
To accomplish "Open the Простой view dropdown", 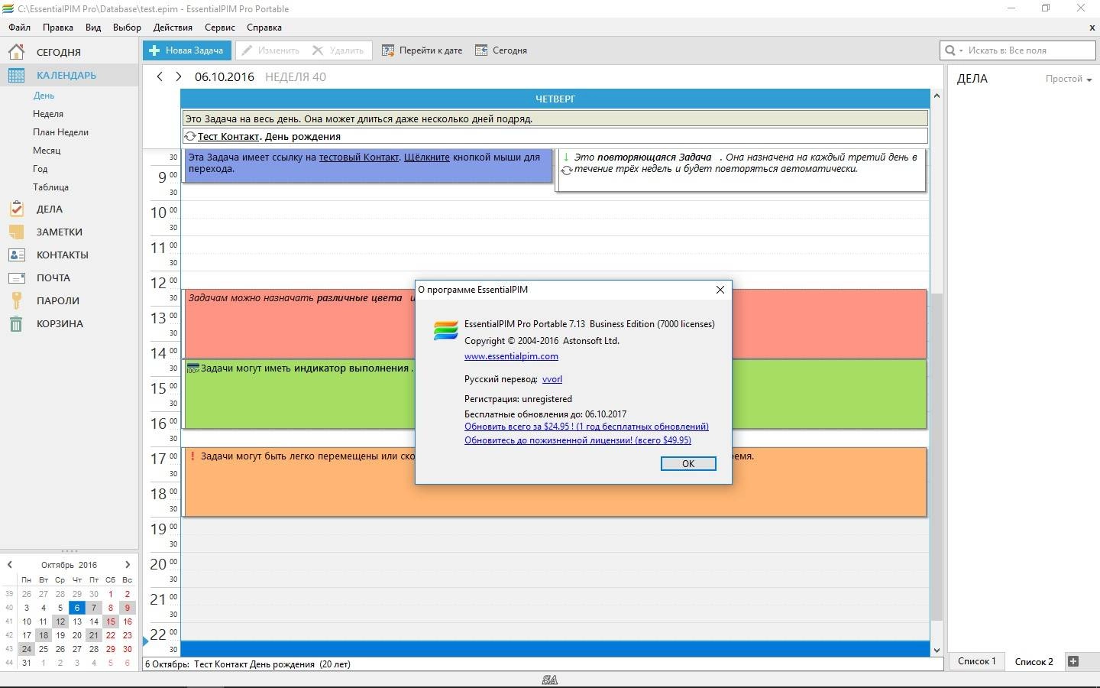I will [x=1068, y=79].
